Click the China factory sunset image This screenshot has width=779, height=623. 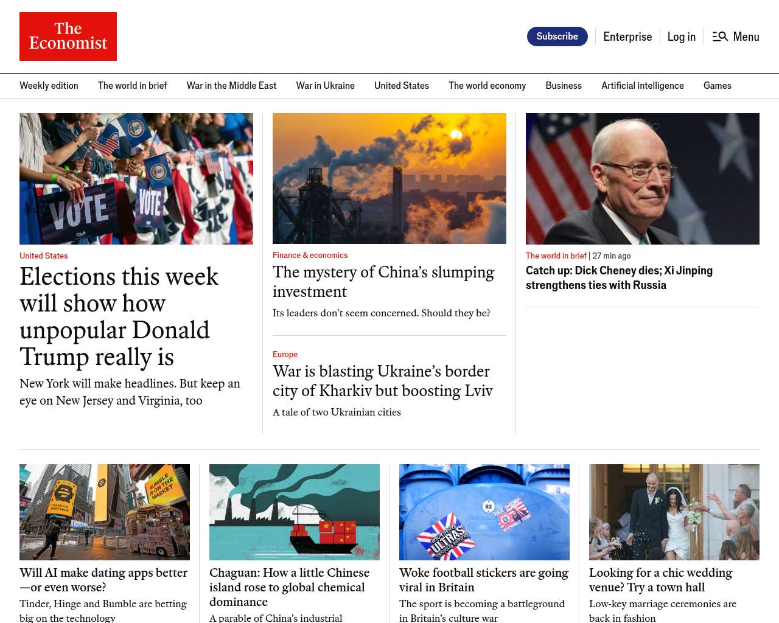(389, 178)
